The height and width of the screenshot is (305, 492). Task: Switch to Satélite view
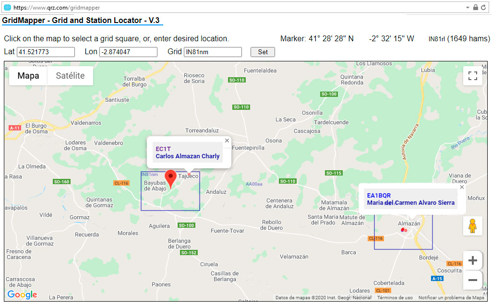70,76
